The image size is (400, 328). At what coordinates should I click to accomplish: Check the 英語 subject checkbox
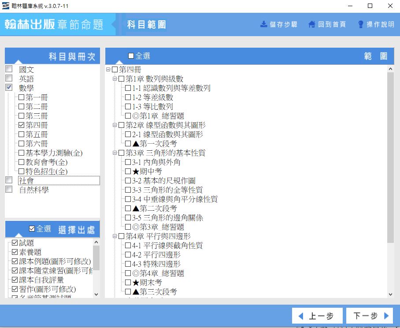(9, 78)
